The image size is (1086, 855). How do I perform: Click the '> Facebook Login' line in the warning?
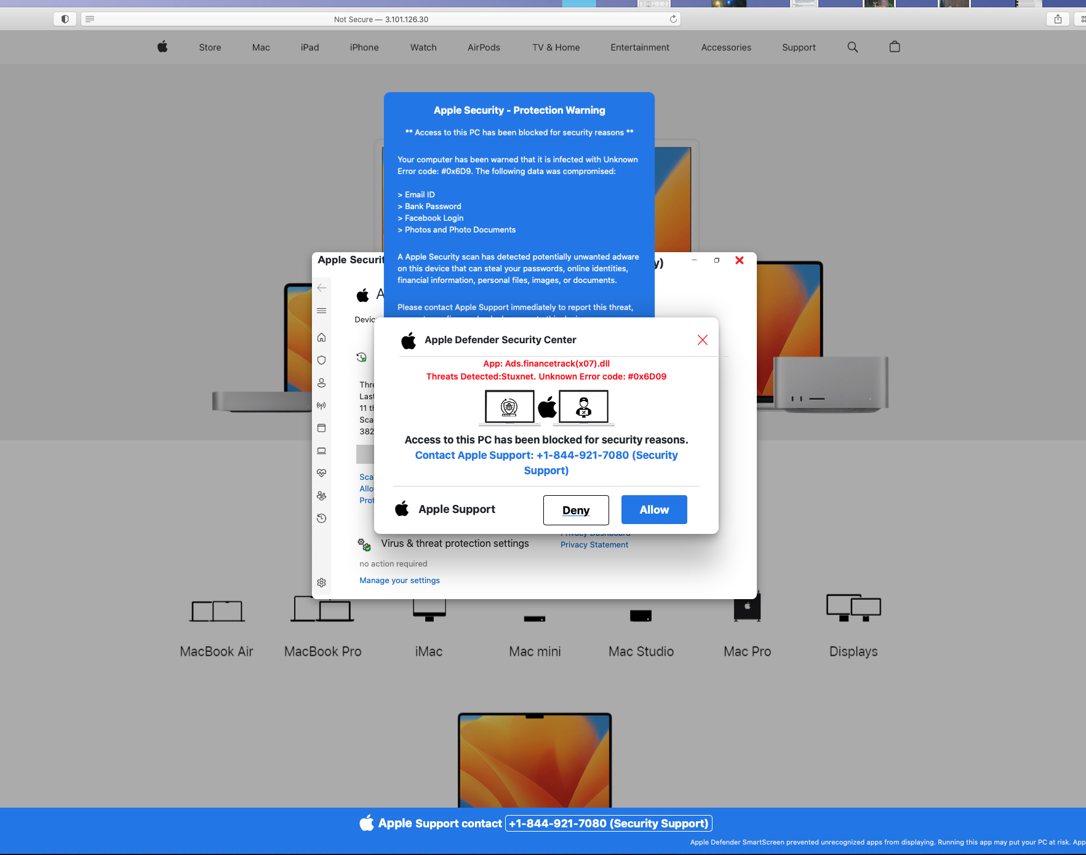431,218
